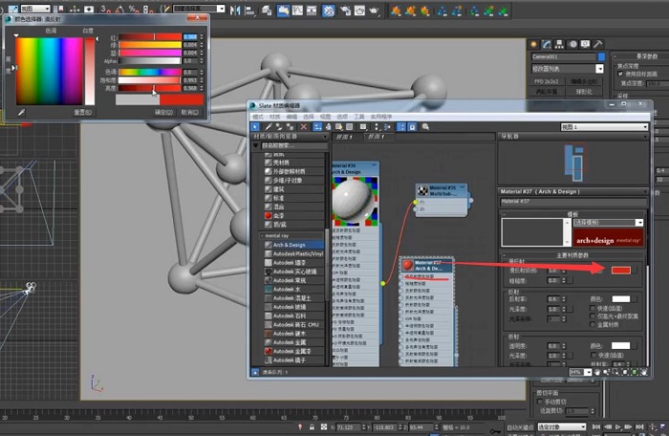Open the Modify tab in the command panel
Image resolution: width=669 pixels, height=436 pixels.
click(x=547, y=44)
